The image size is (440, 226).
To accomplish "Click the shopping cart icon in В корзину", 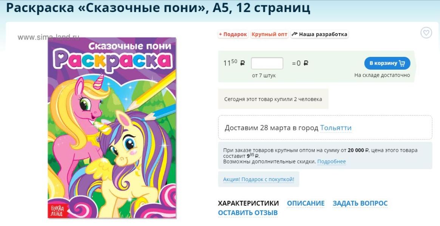I will click(402, 64).
